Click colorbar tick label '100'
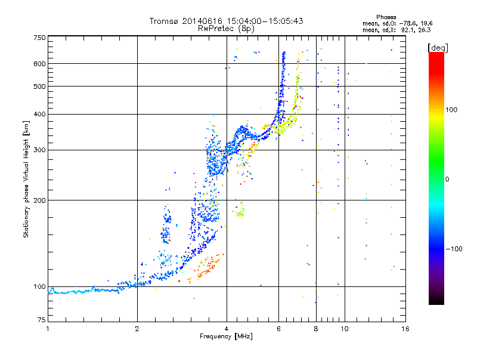This screenshot has width=477, height=358. (451, 110)
